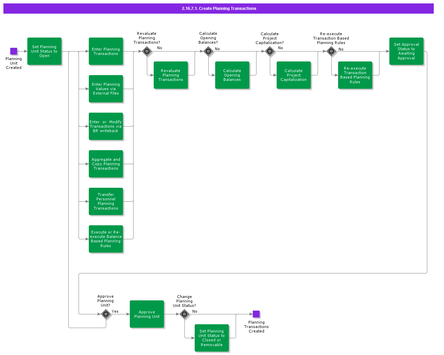The width and height of the screenshot is (444, 355).
Task: Click the purple Planning Transactions Created end node
Action: pos(256,313)
